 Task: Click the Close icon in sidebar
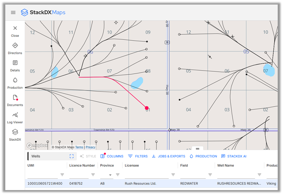[x=15, y=30]
